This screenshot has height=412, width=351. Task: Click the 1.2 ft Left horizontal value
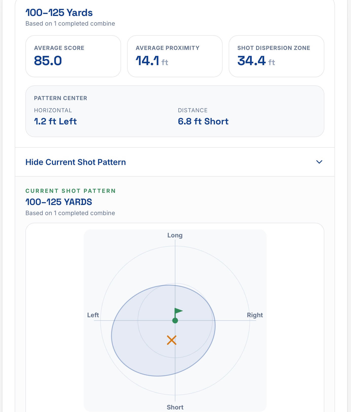pos(55,121)
